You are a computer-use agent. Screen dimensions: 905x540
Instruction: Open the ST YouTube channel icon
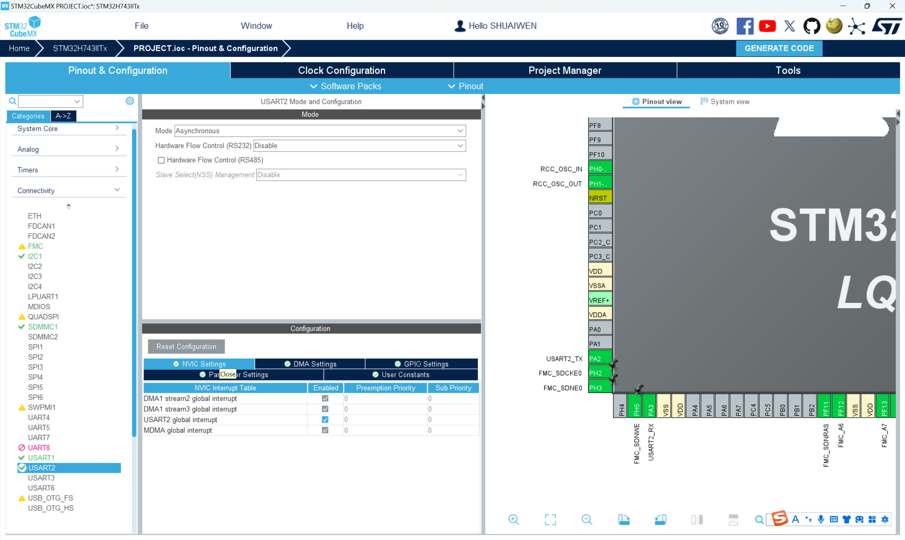coord(767,26)
